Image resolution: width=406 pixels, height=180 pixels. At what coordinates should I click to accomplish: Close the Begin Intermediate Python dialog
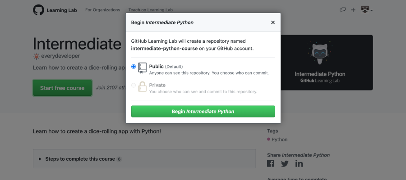click(x=272, y=22)
